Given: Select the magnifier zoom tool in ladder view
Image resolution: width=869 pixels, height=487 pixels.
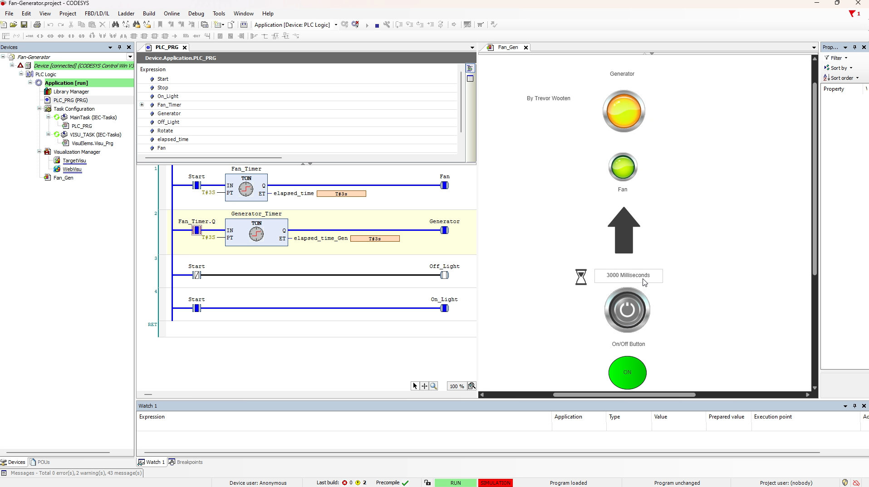Looking at the screenshot, I should (434, 386).
